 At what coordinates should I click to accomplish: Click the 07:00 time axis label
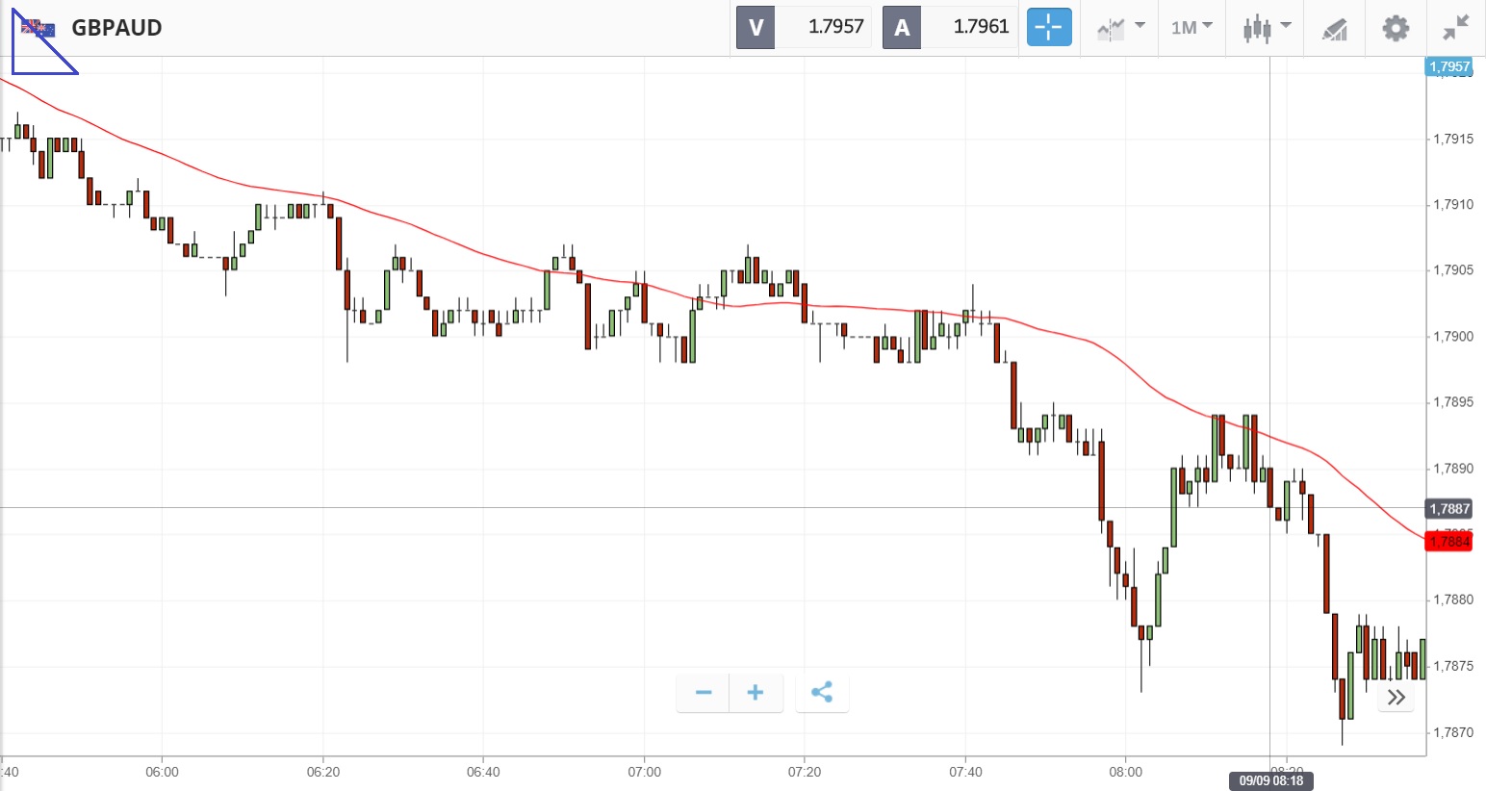click(x=644, y=772)
